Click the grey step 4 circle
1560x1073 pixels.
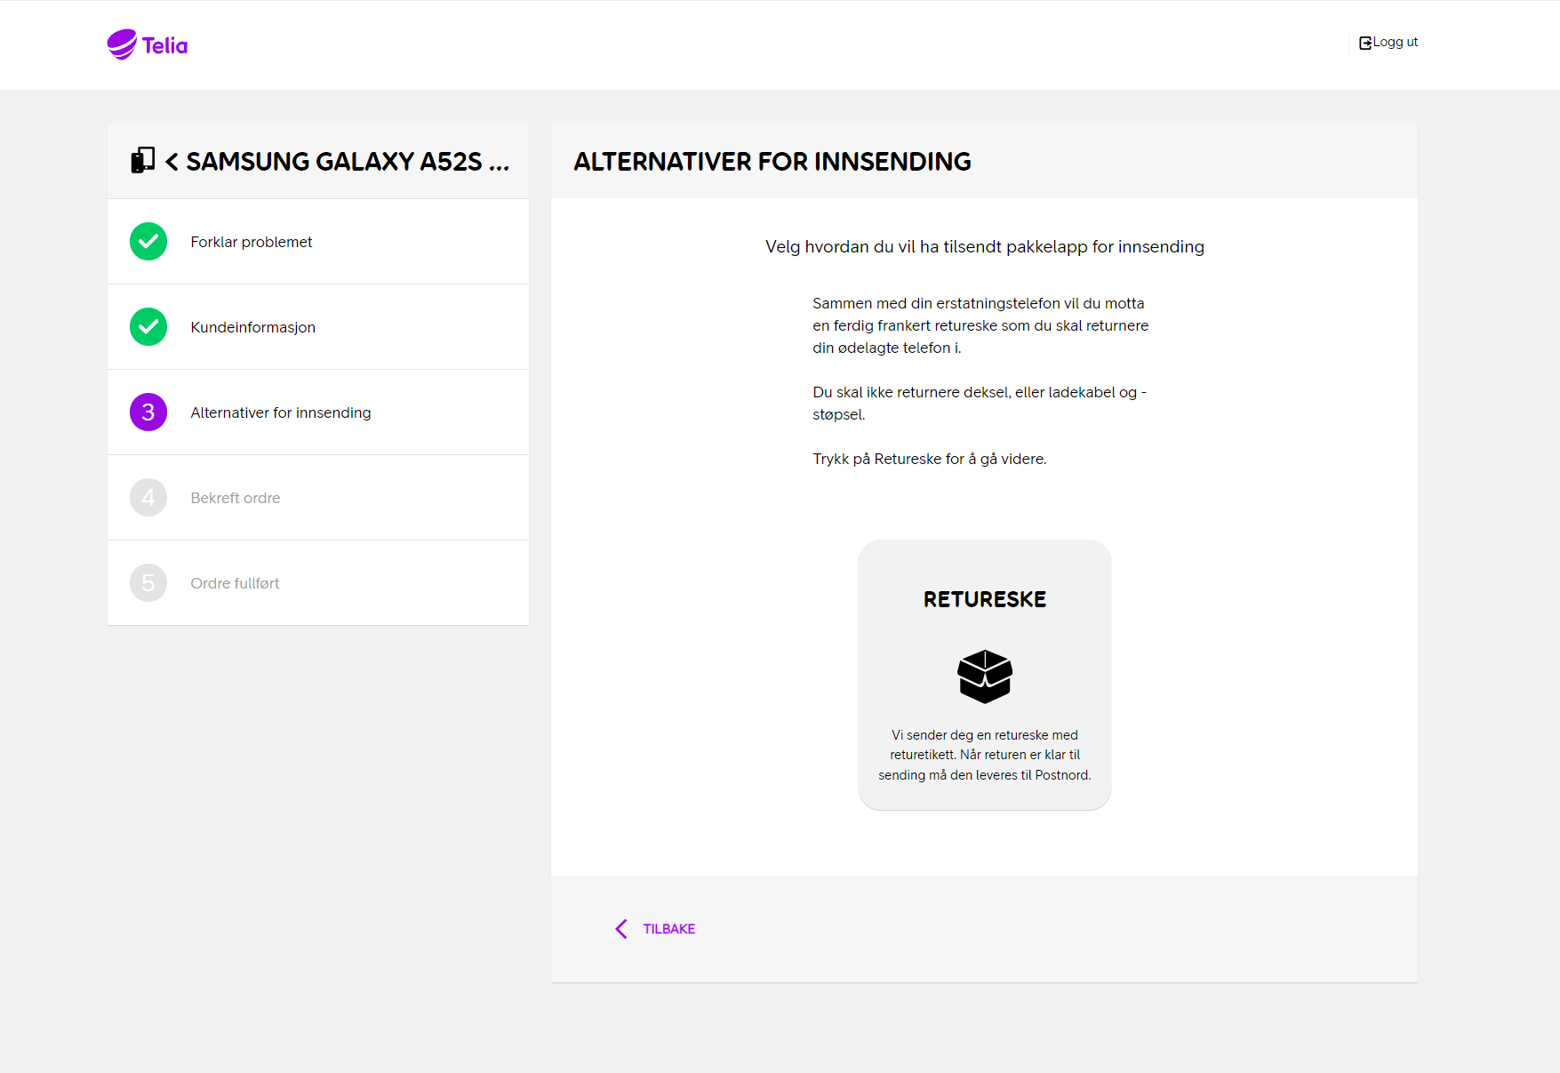[148, 498]
